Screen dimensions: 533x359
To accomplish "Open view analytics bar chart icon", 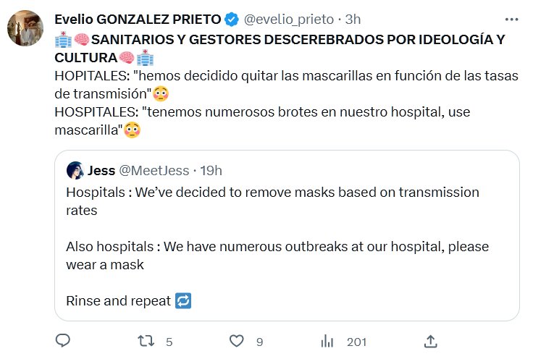I will click(327, 340).
